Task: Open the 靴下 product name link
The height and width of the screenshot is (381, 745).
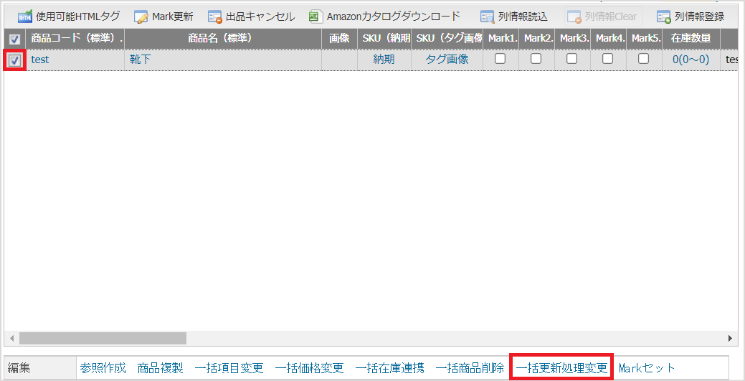Action: tap(140, 60)
